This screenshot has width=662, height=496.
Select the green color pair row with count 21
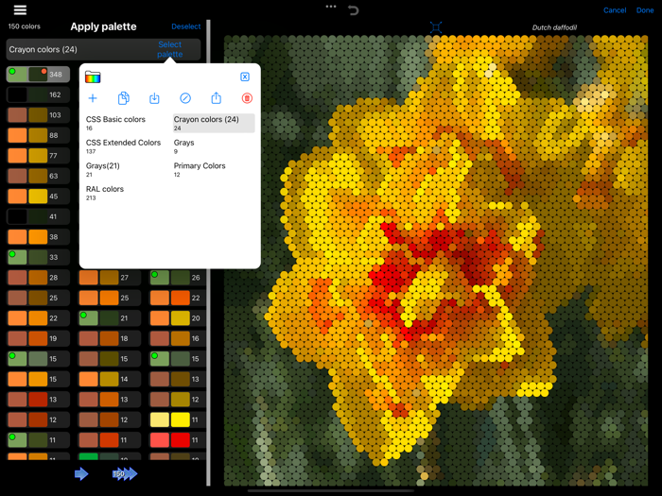click(110, 318)
